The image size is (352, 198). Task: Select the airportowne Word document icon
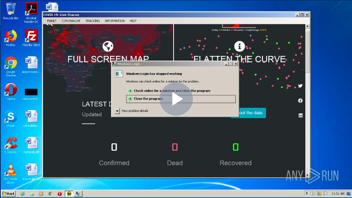(x=31, y=65)
